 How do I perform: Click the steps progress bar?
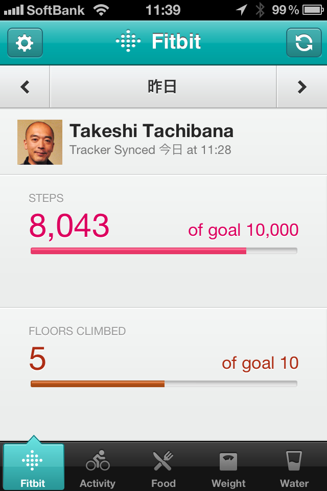[x=163, y=251]
